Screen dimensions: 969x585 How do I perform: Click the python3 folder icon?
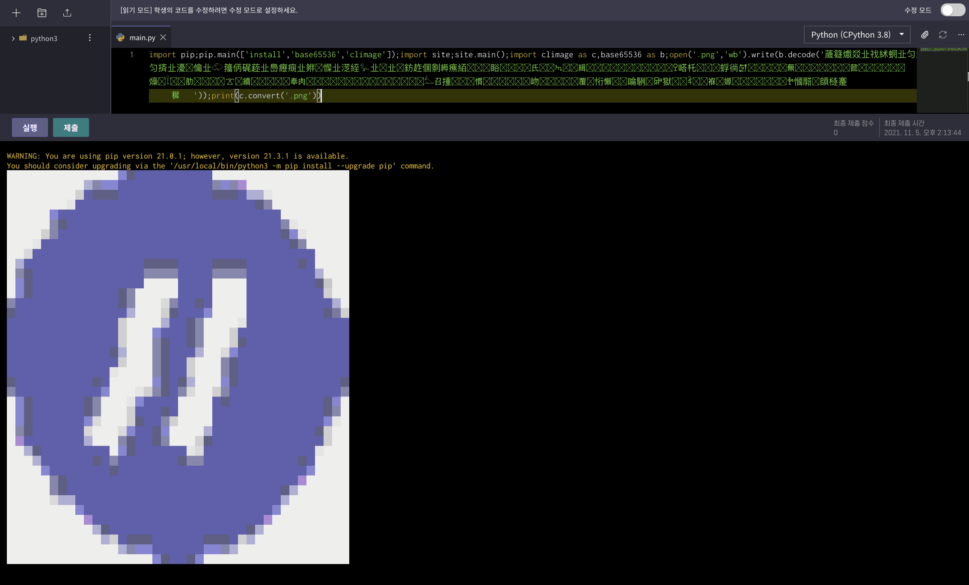click(x=23, y=38)
